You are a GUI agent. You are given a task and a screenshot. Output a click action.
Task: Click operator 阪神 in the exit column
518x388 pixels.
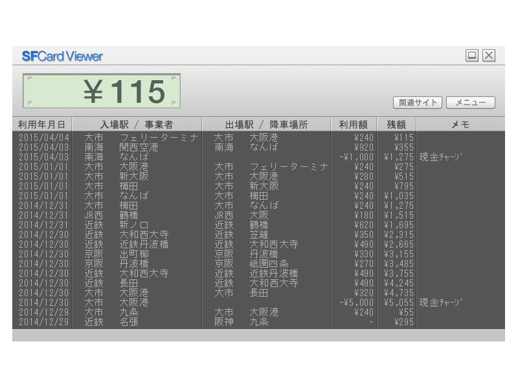[224, 322]
